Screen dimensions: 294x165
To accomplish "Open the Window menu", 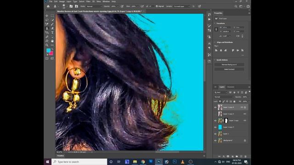I will pyautogui.click(x=106, y=1).
